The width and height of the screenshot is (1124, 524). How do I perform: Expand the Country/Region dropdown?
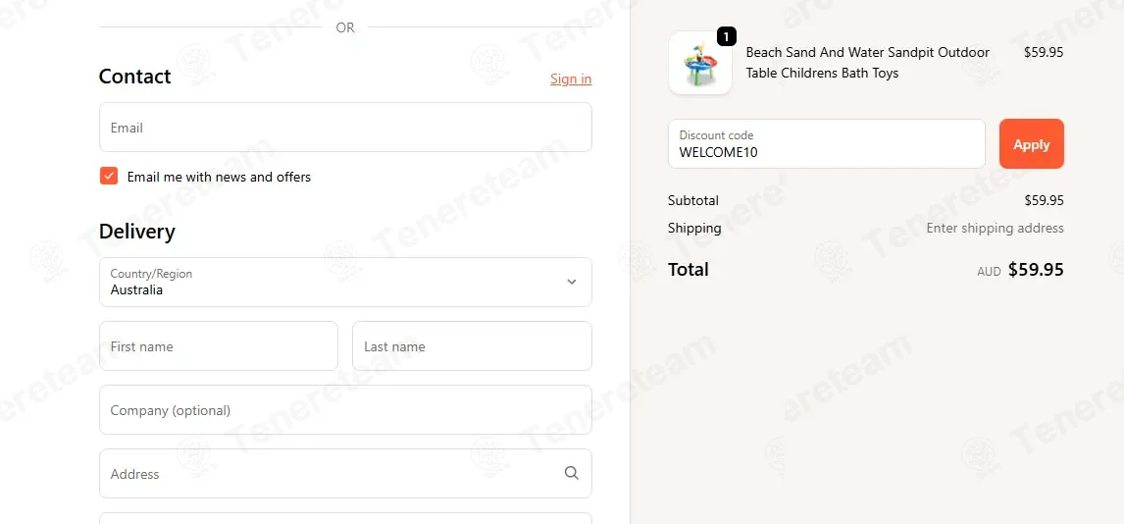(x=345, y=282)
